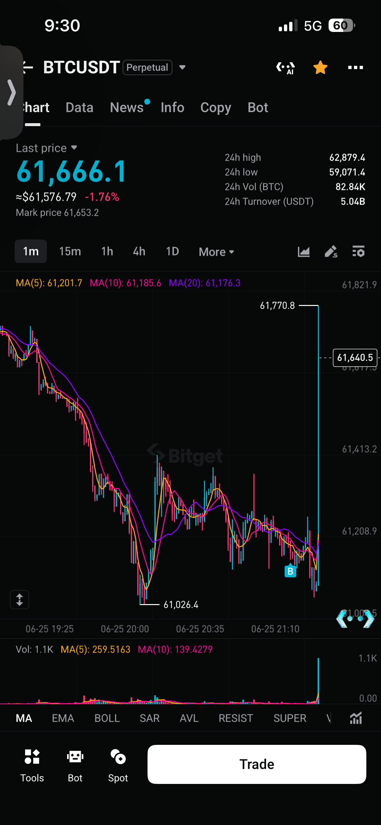The image size is (381, 825).
Task: Select the RESIST indicator
Action: point(236,718)
